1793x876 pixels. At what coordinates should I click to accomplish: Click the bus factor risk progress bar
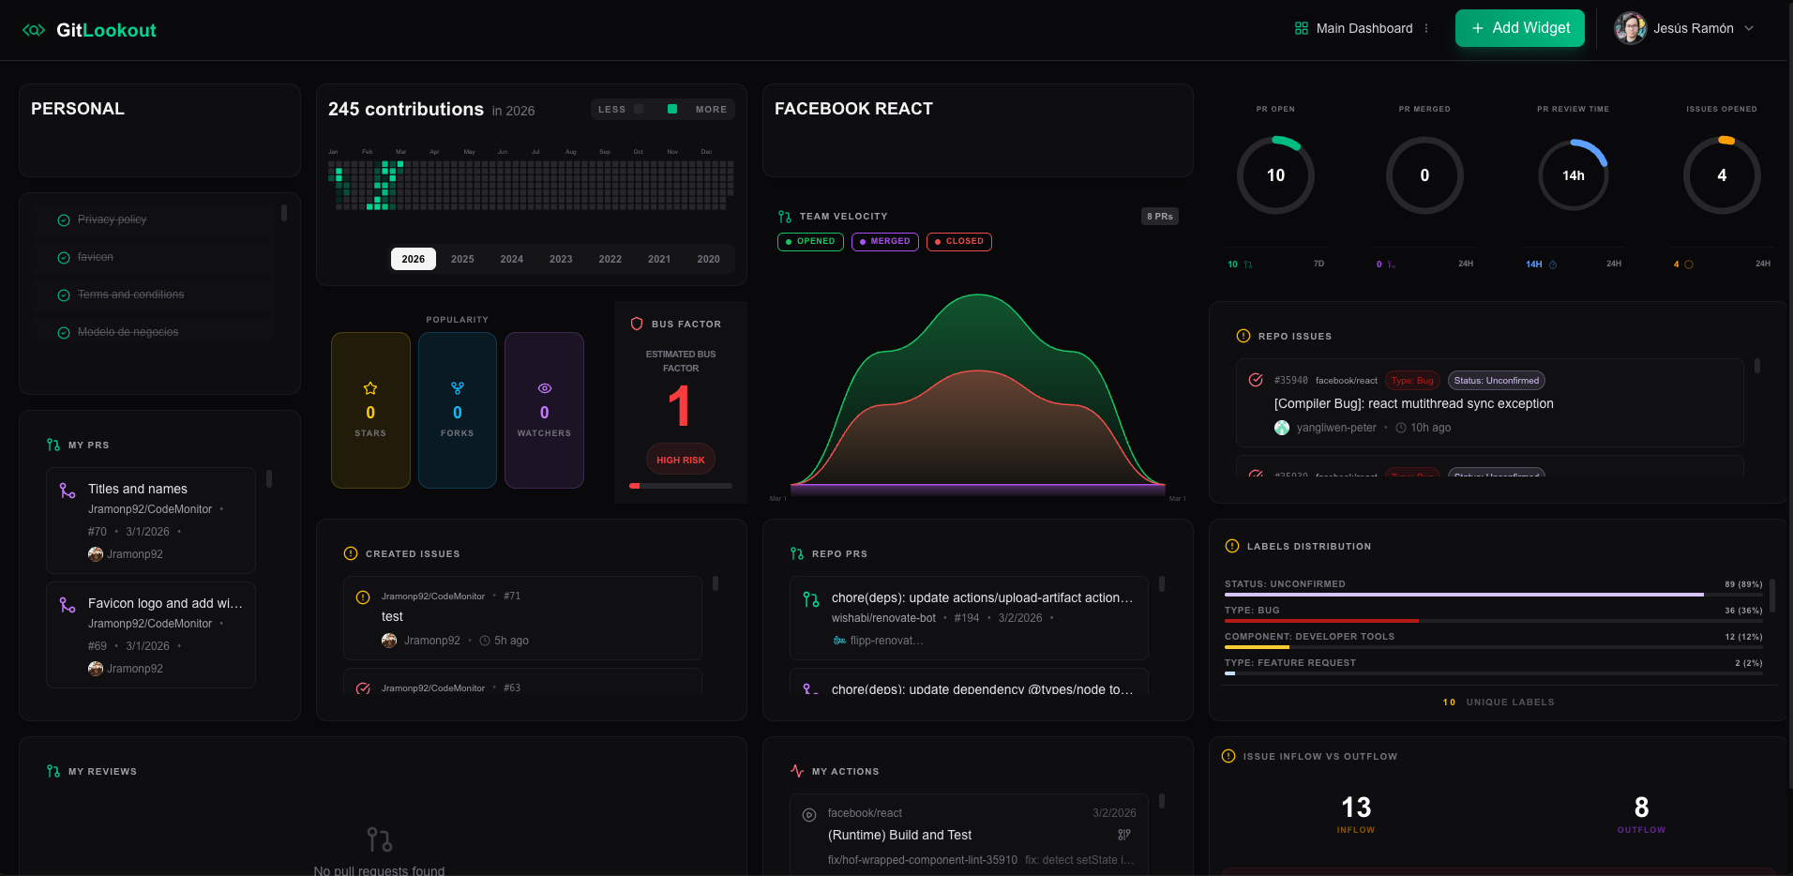pyautogui.click(x=681, y=486)
